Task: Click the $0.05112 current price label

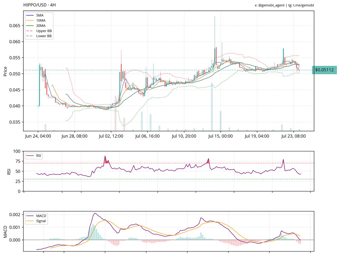Action: click(x=324, y=70)
